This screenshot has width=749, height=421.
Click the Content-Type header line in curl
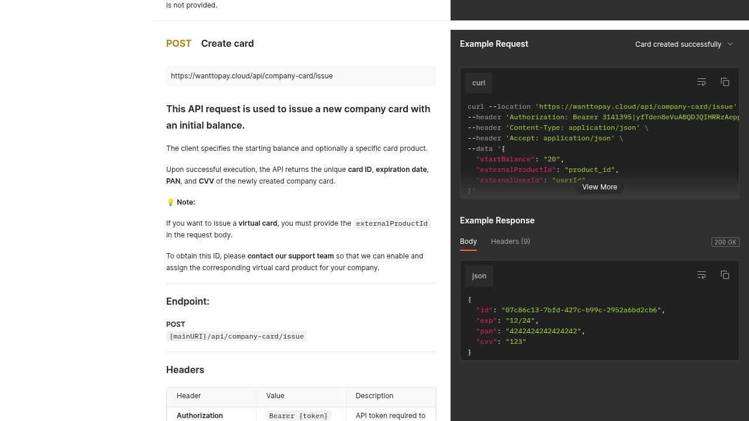[x=558, y=128]
